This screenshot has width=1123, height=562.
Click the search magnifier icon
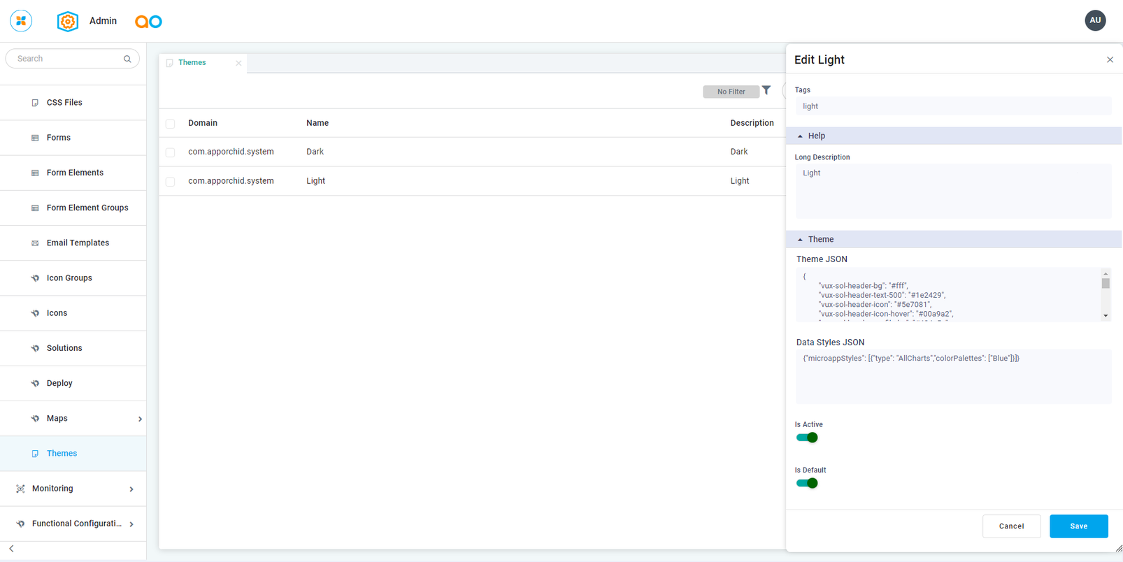(127, 59)
